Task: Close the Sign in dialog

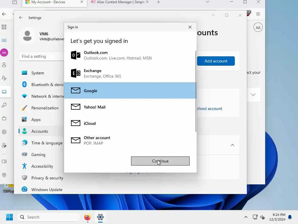Action: point(190,27)
